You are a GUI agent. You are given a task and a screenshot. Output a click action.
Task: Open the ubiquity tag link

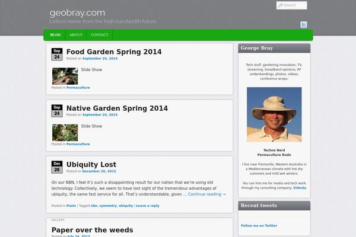pyautogui.click(x=126, y=206)
